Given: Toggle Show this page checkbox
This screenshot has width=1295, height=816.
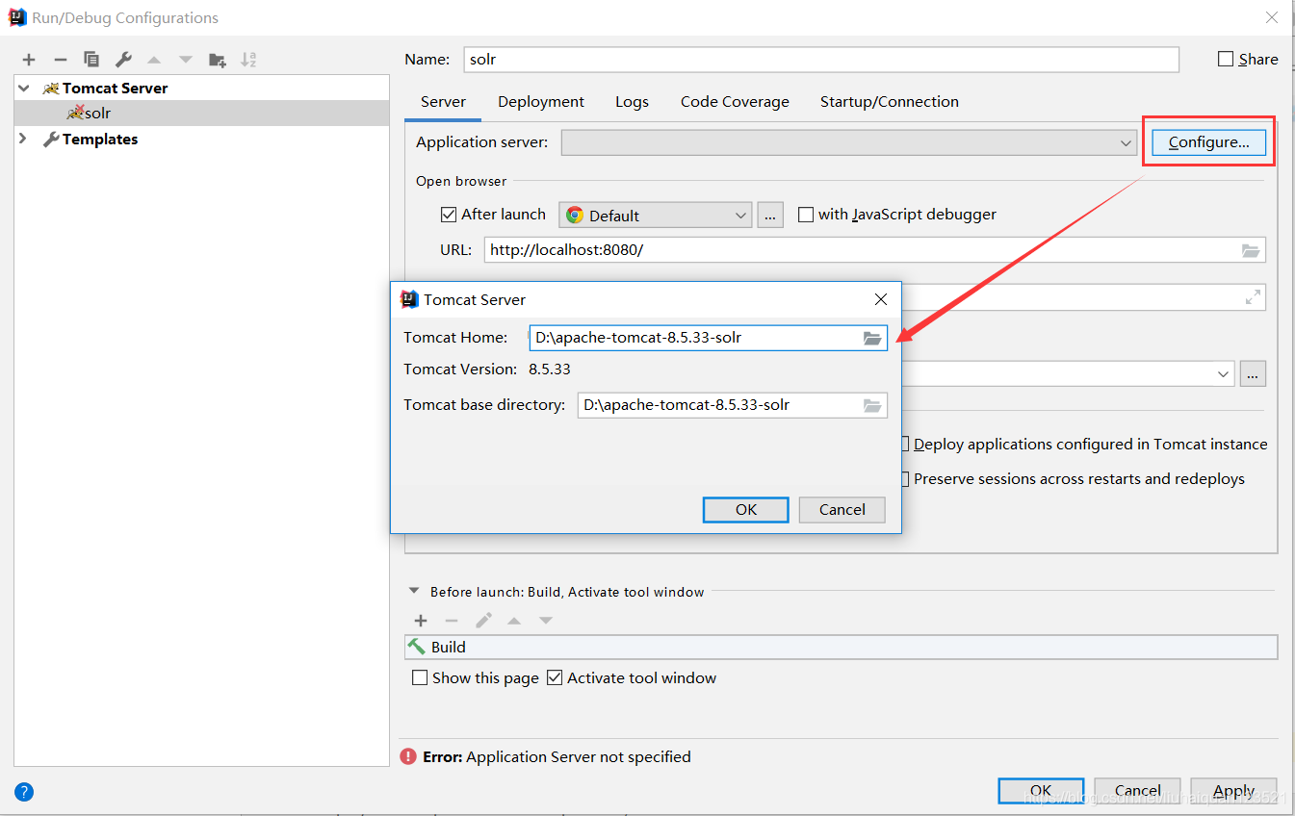Looking at the screenshot, I should coord(420,677).
